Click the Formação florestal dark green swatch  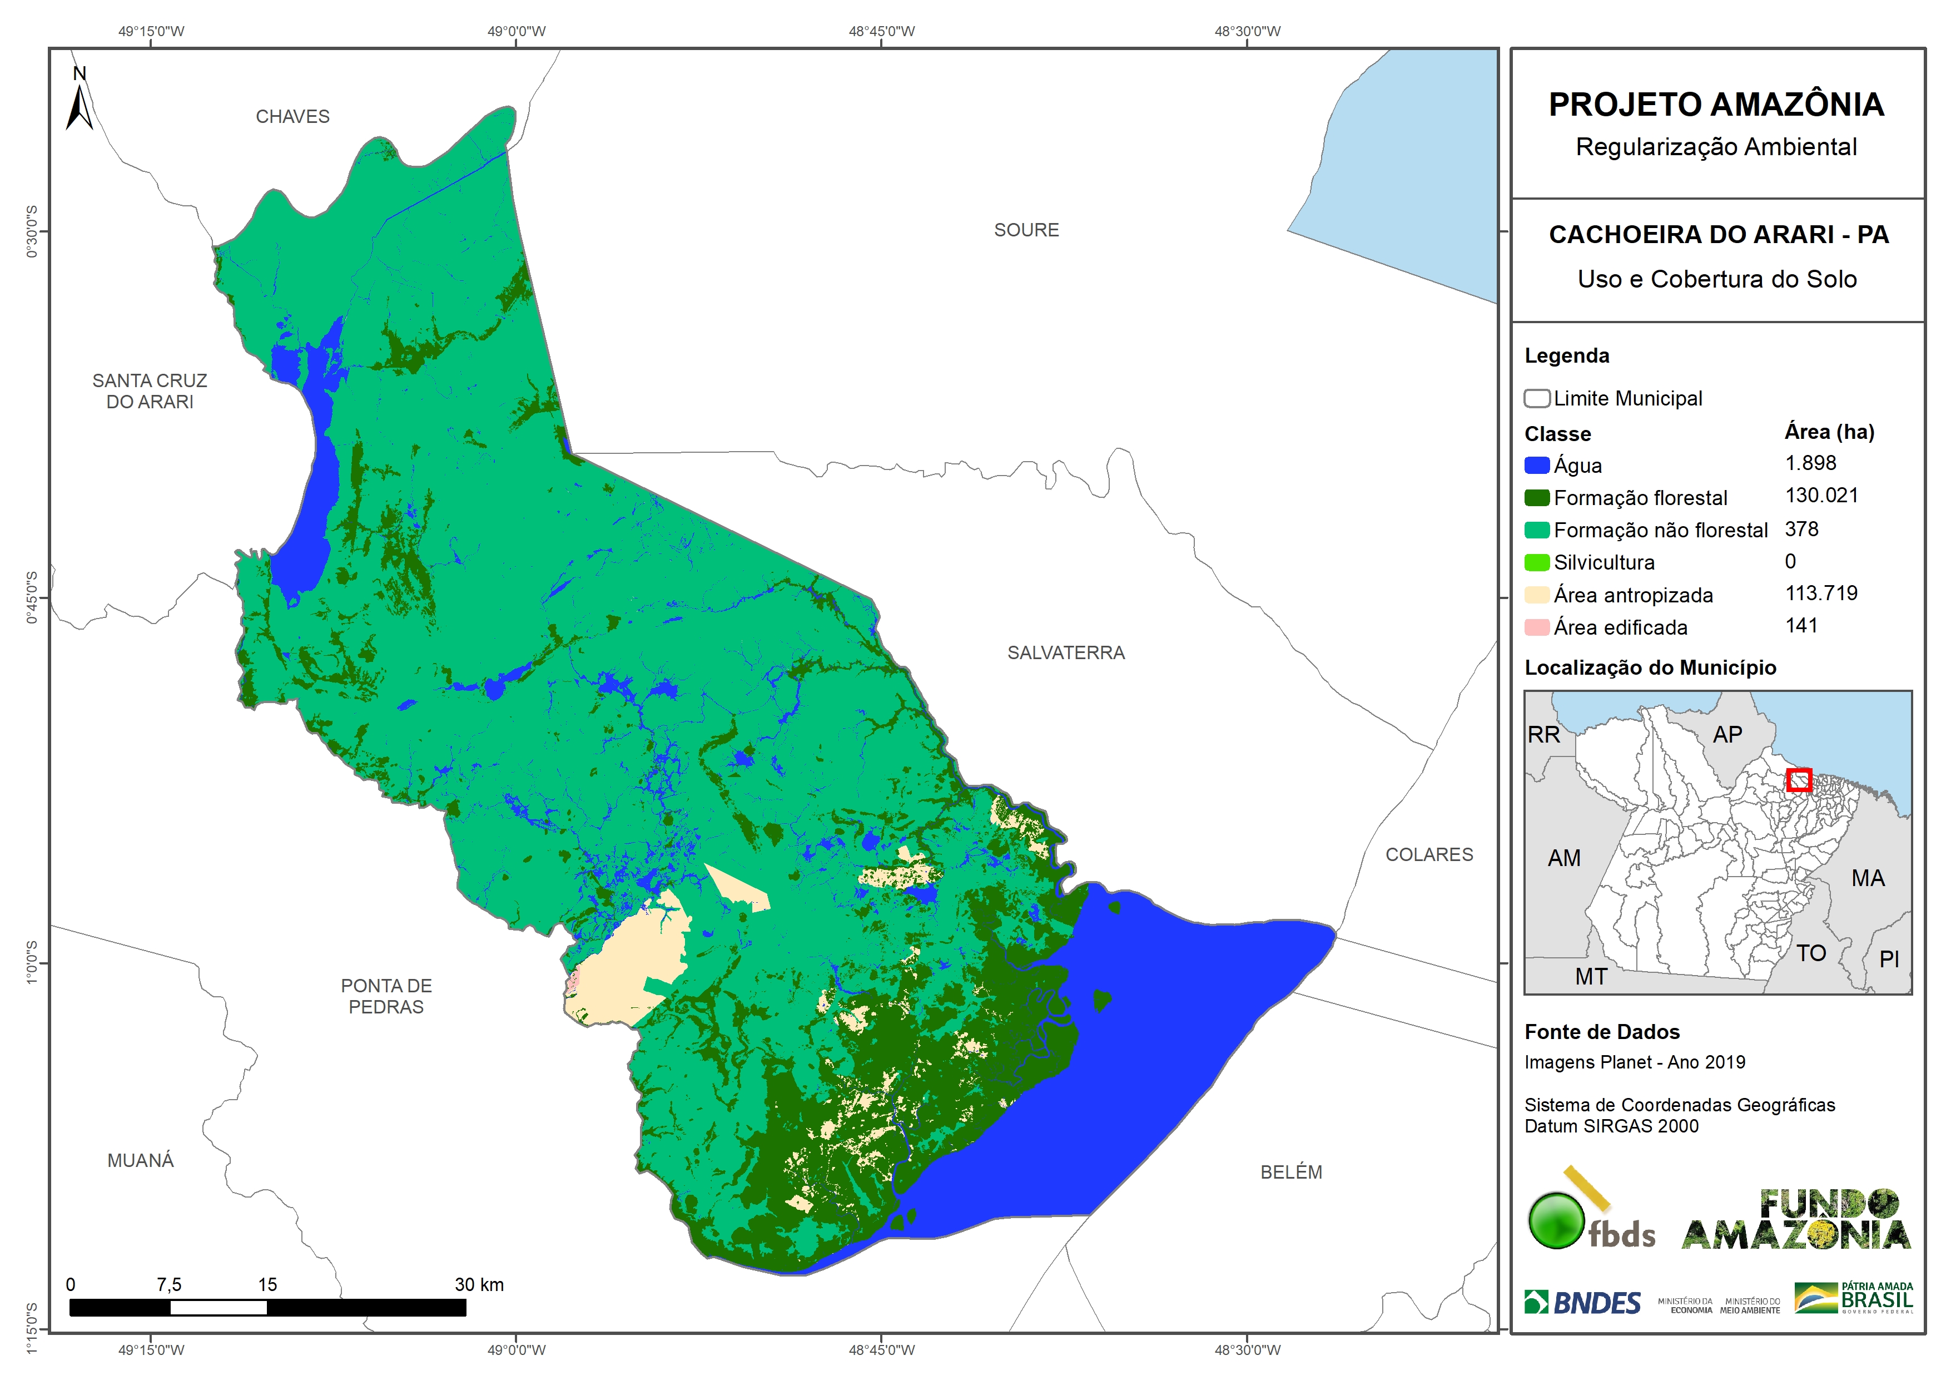pos(1536,497)
